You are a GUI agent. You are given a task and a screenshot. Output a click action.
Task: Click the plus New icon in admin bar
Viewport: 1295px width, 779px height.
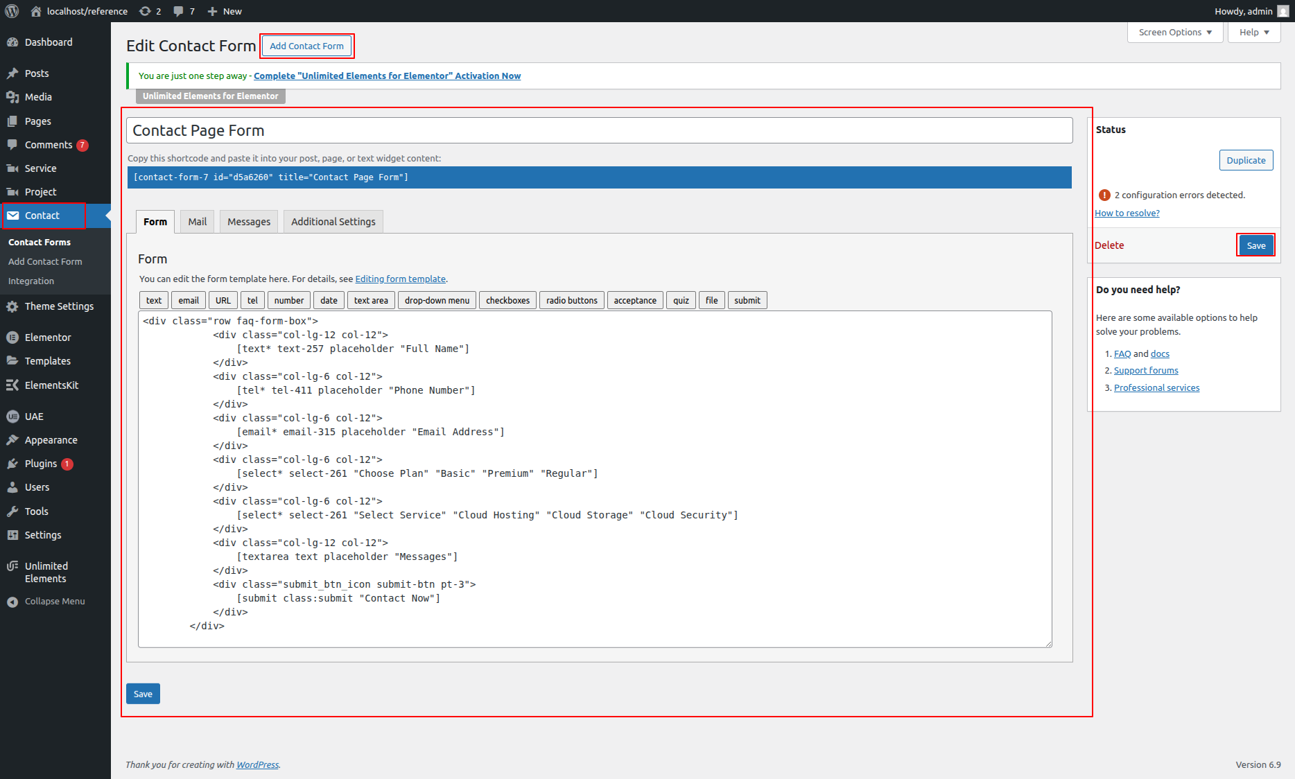click(x=213, y=11)
